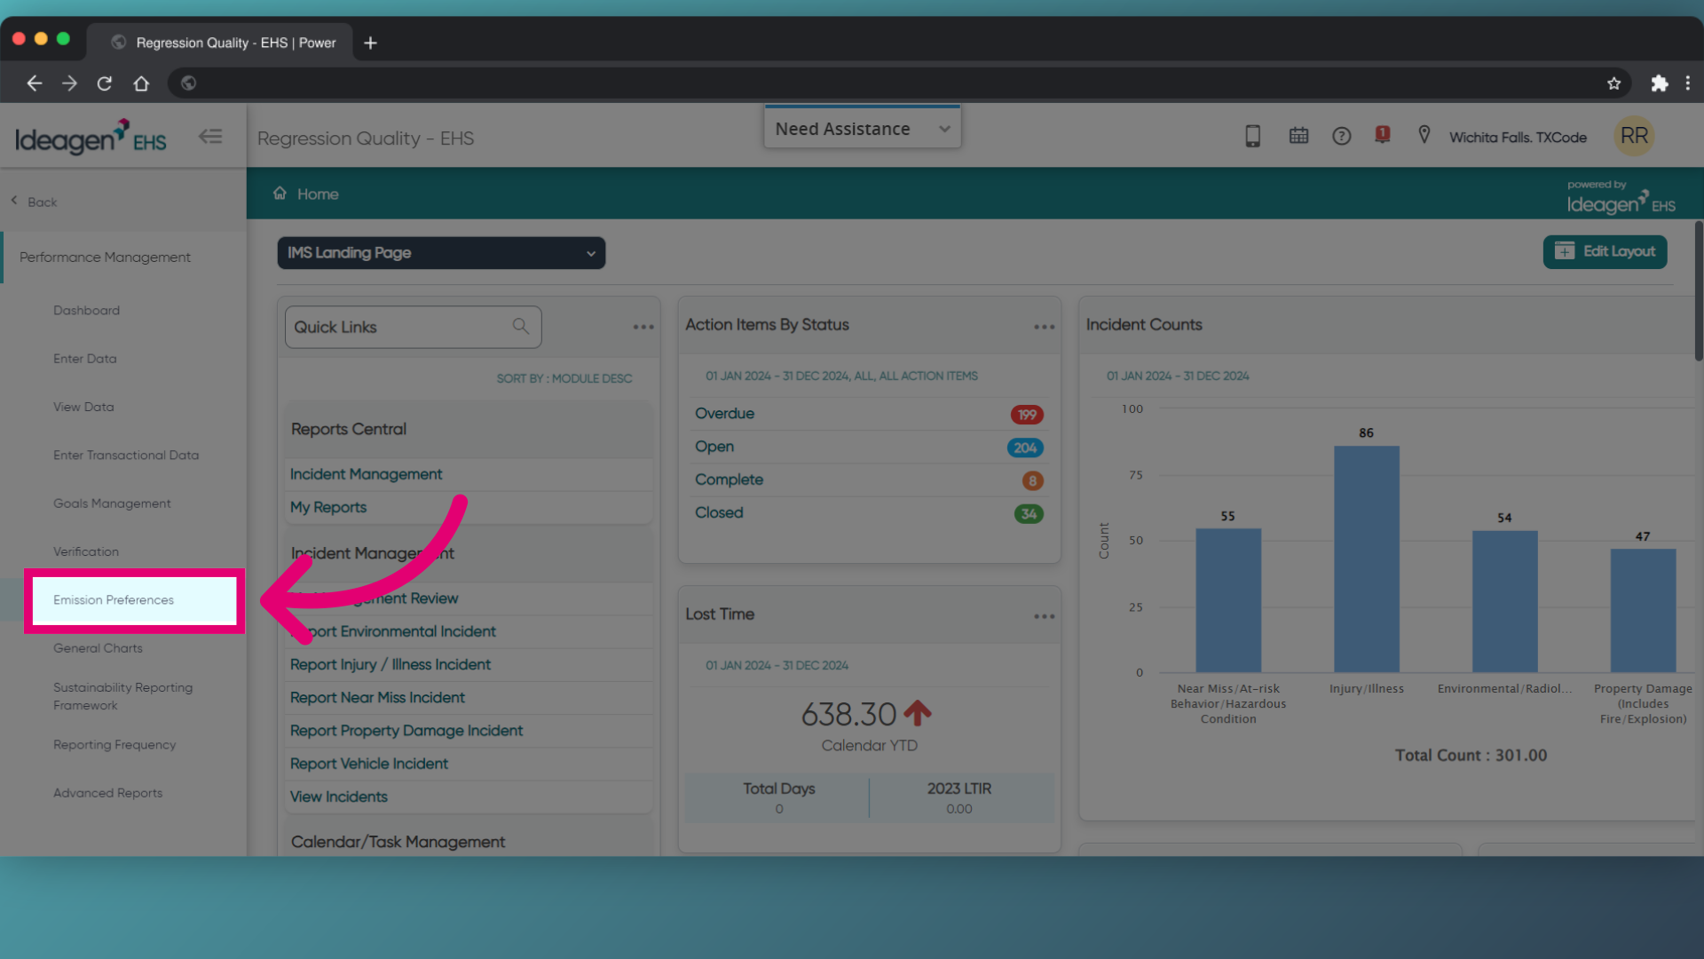Open View Data in sidebar
The height and width of the screenshot is (959, 1704).
coord(83,407)
